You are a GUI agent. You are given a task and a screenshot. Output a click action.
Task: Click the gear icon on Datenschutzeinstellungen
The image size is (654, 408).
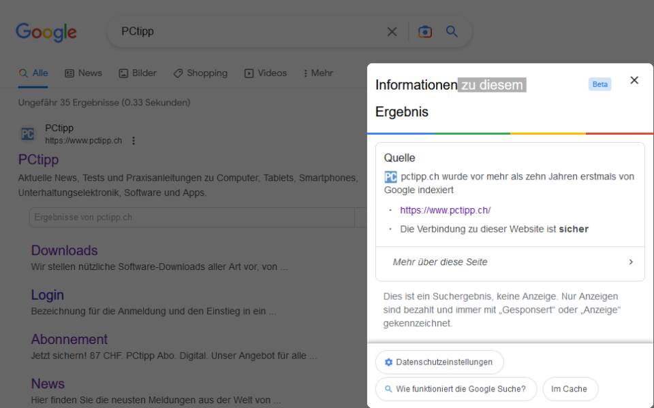tap(390, 362)
